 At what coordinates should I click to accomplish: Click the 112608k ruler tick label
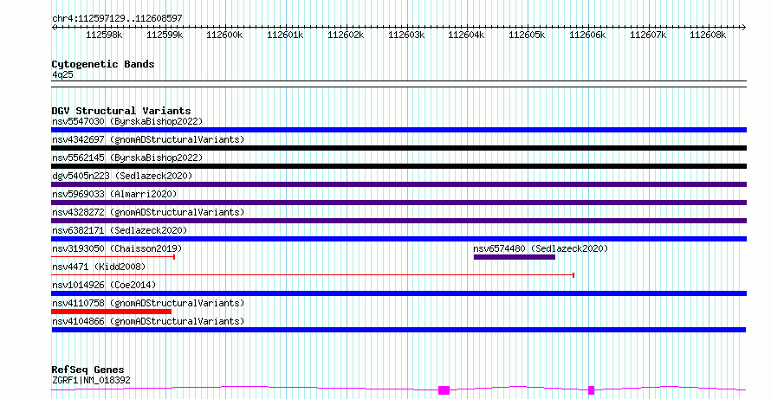coord(708,35)
